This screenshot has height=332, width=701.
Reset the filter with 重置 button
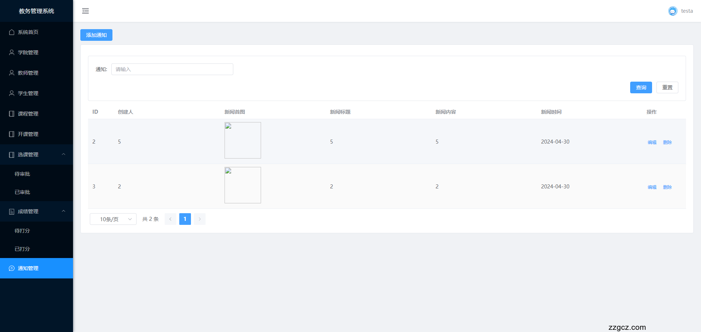click(667, 87)
